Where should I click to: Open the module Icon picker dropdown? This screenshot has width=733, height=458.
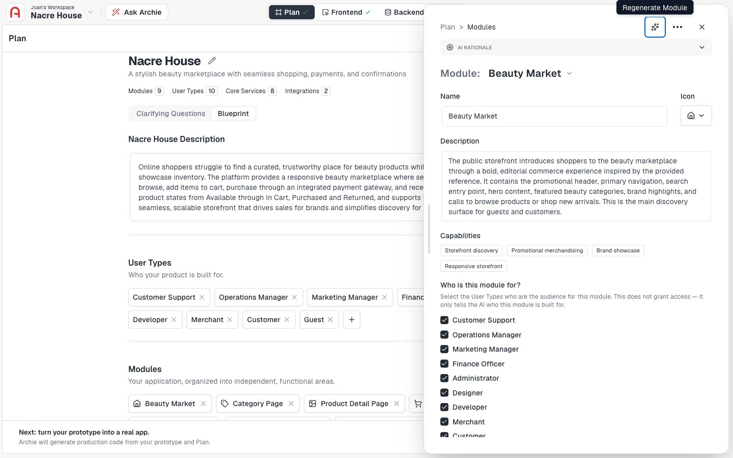[696, 116]
